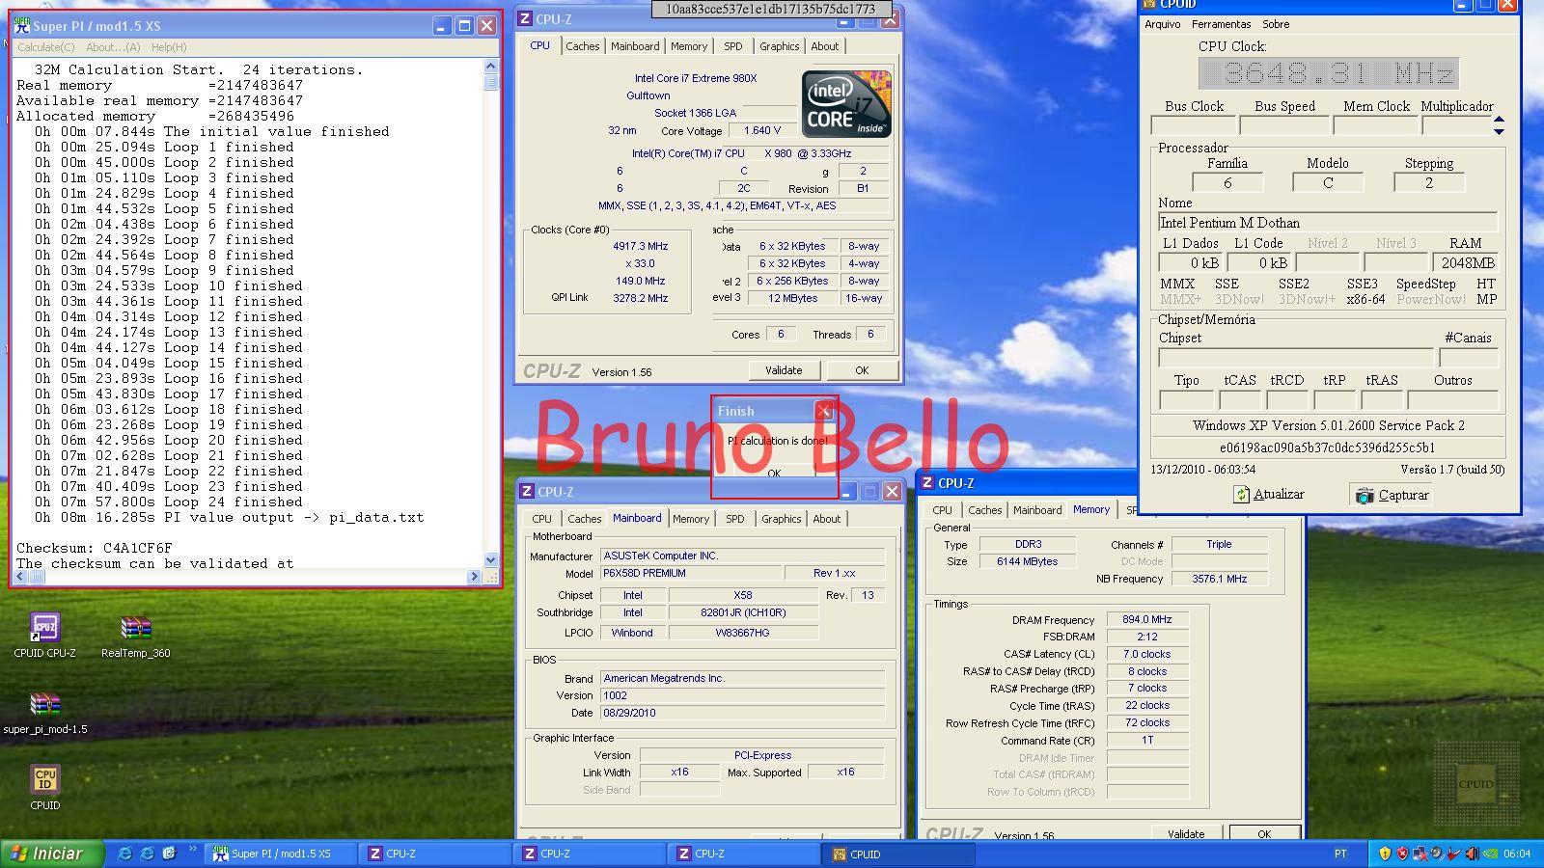Open Caches tab in CPU-Z memory window
1544x868 pixels.
pyautogui.click(x=985, y=510)
